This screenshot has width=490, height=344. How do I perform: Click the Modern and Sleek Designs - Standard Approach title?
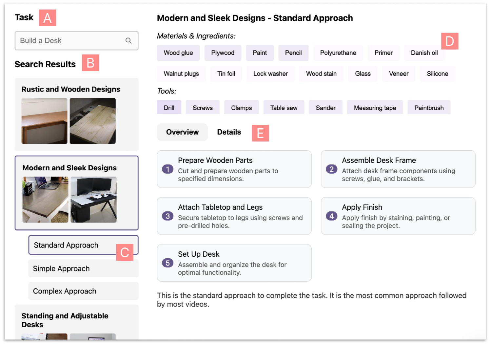pos(255,18)
